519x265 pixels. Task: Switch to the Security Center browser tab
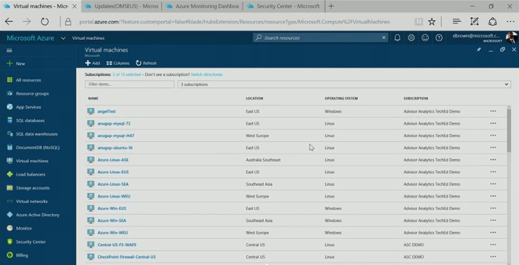284,6
